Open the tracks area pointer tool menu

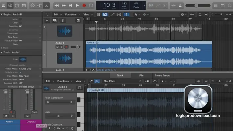click(x=137, y=14)
